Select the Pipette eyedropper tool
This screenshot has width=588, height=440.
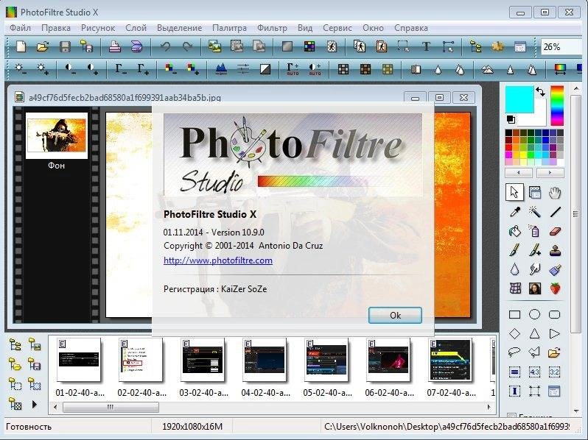[515, 212]
